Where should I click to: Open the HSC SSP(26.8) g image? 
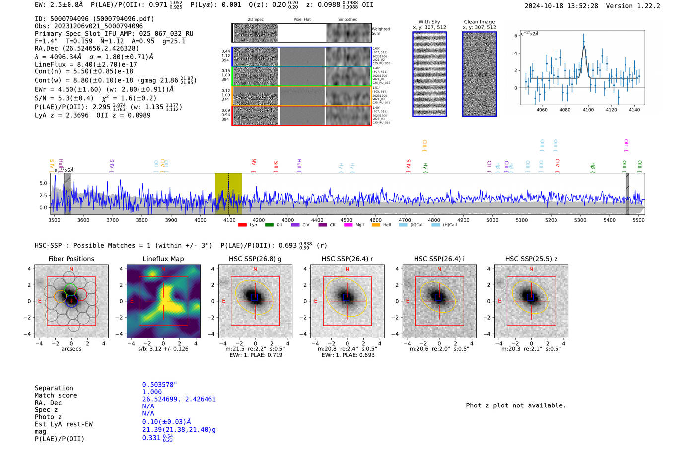coord(255,301)
